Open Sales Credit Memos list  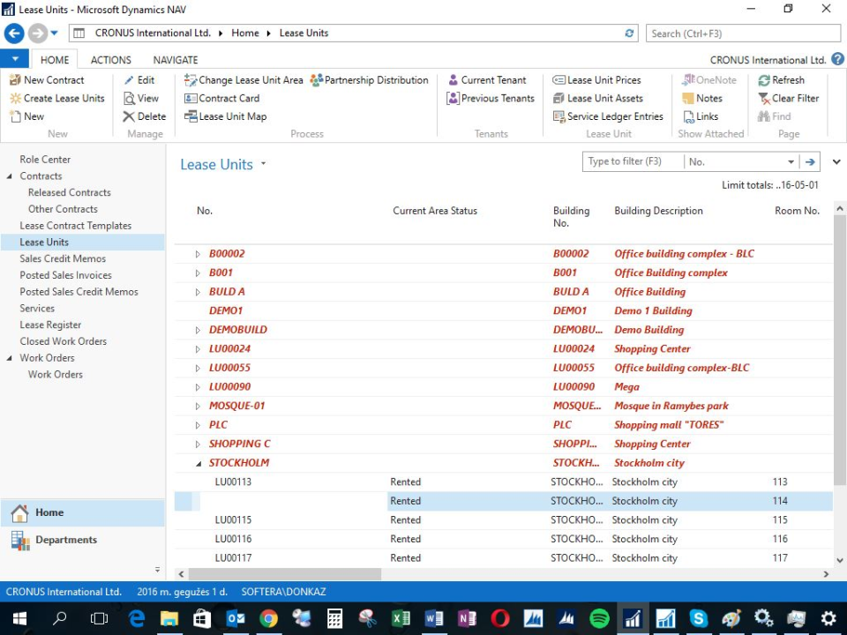pyautogui.click(x=63, y=258)
